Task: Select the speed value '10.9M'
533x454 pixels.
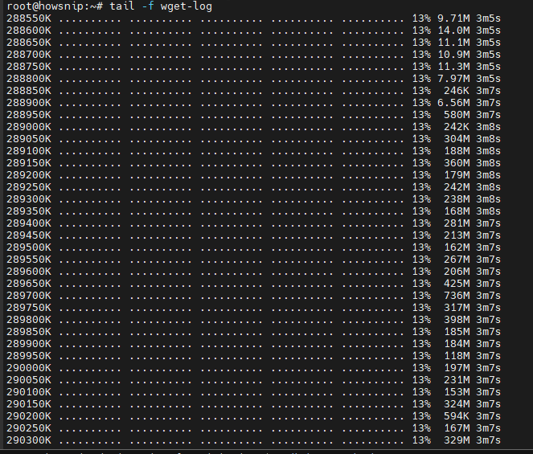Action: (453, 55)
